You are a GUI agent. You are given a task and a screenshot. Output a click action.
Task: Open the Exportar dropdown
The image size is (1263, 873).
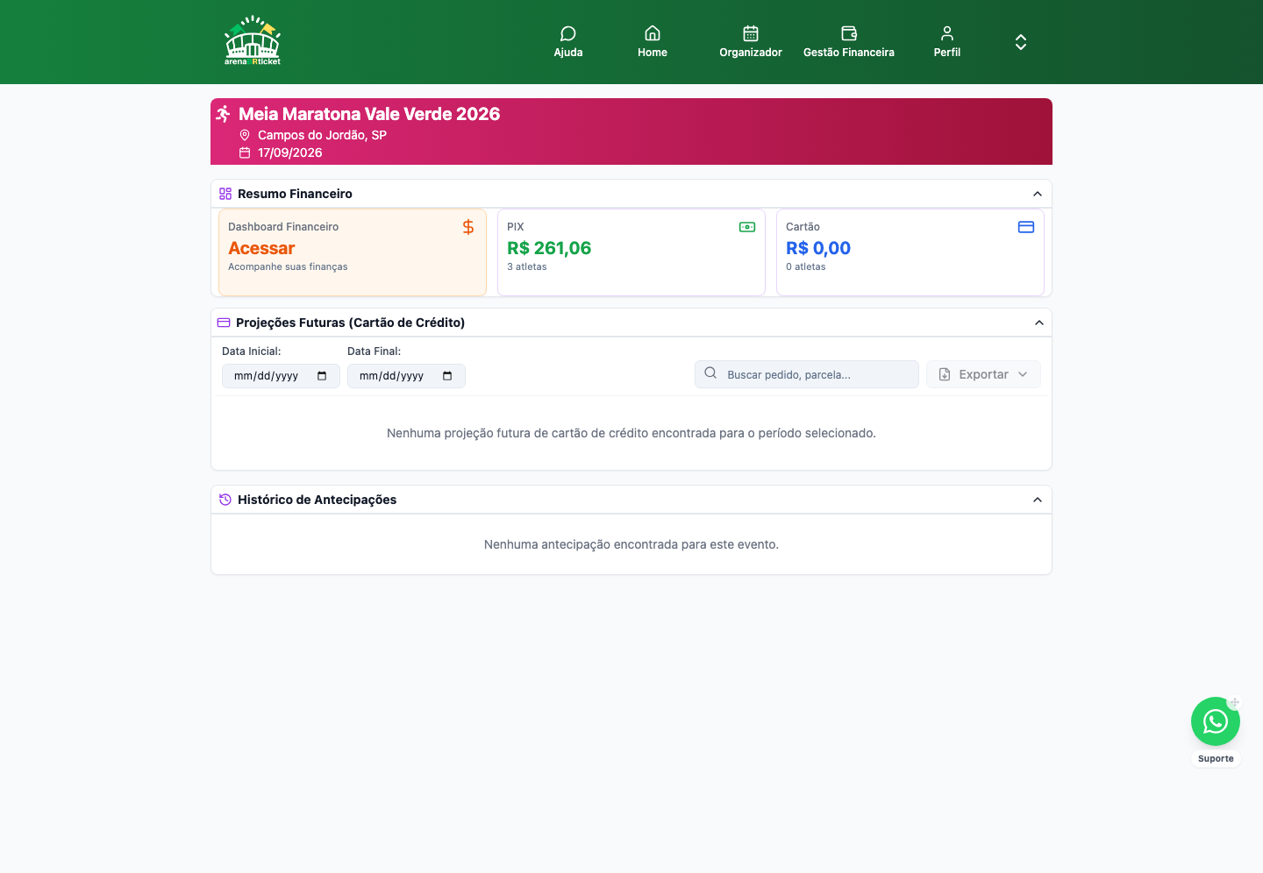coord(983,374)
